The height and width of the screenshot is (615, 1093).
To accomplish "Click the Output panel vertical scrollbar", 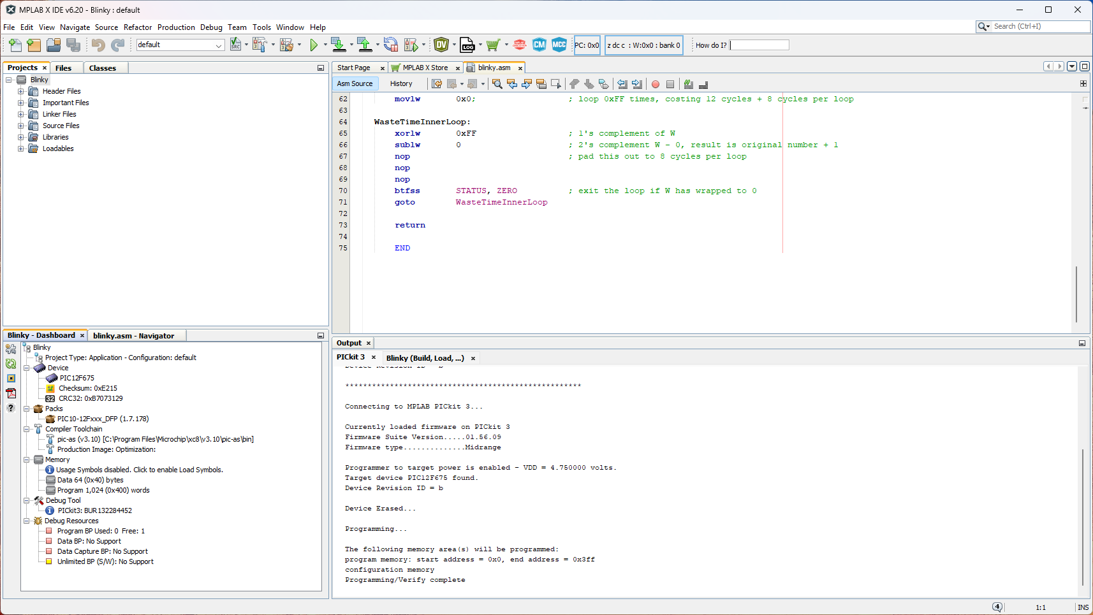I will coord(1082,516).
